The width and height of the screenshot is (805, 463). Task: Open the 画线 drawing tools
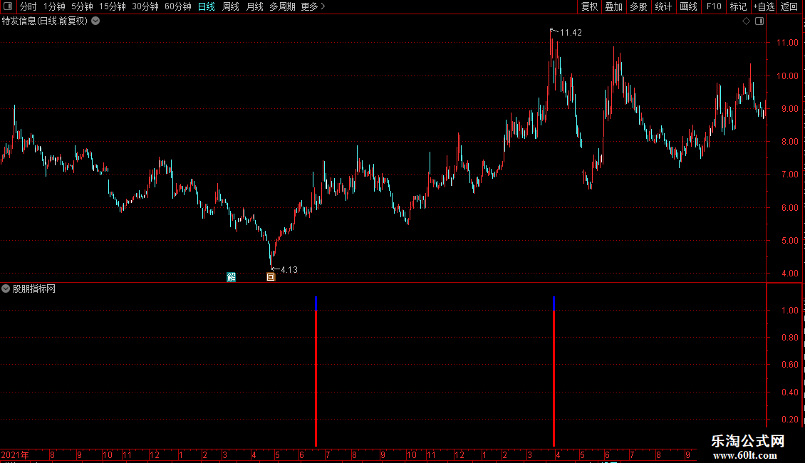[x=688, y=6]
